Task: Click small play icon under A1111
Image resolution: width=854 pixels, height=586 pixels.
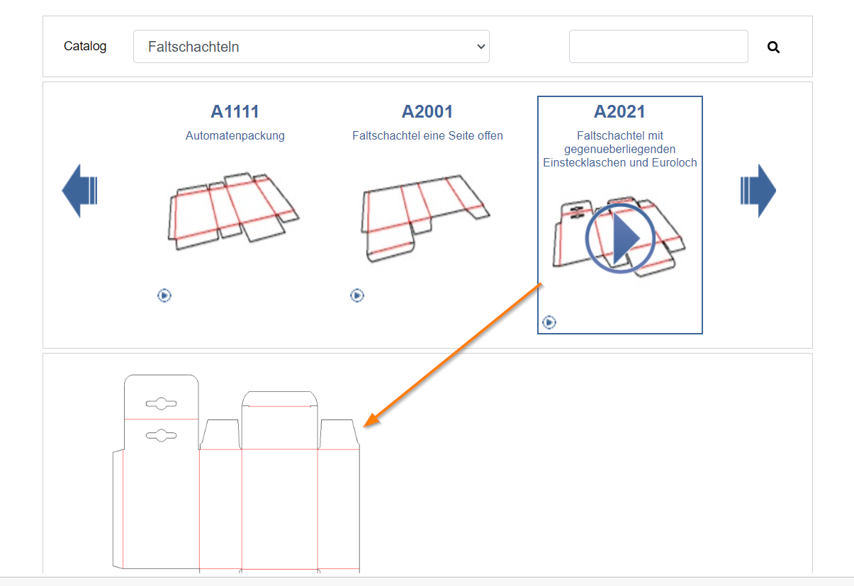Action: 164,295
